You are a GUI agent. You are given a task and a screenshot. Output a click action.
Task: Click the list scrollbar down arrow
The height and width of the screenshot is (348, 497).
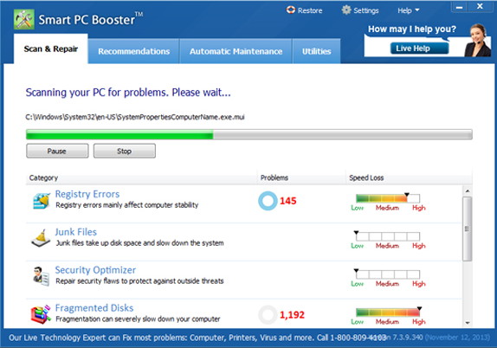(468, 323)
